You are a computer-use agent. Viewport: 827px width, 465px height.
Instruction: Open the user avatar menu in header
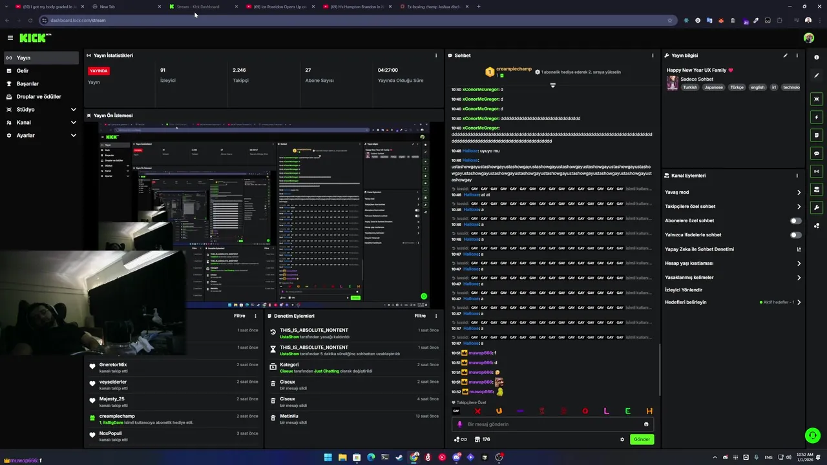tap(809, 38)
